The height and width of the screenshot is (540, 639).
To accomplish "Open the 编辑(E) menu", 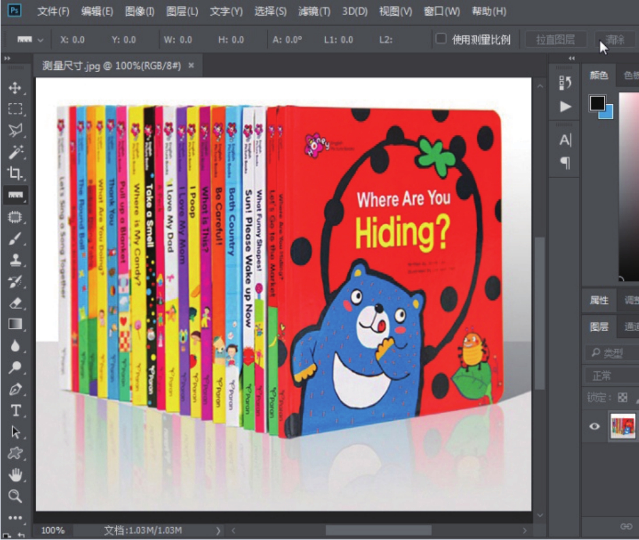I will click(97, 11).
